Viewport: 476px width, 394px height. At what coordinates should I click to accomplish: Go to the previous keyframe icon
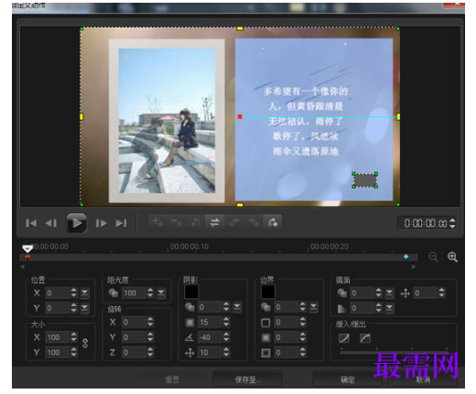click(195, 222)
